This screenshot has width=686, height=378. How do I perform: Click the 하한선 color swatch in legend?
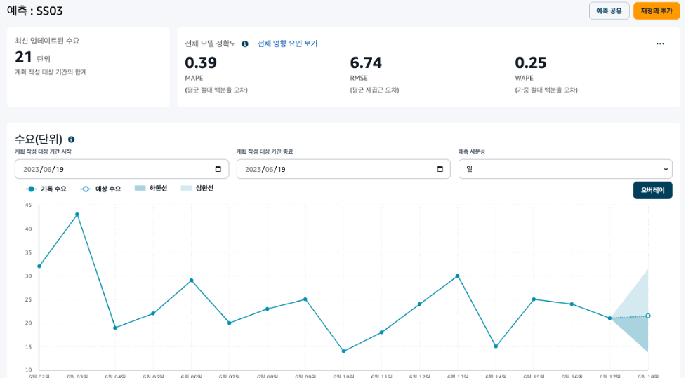(x=140, y=188)
